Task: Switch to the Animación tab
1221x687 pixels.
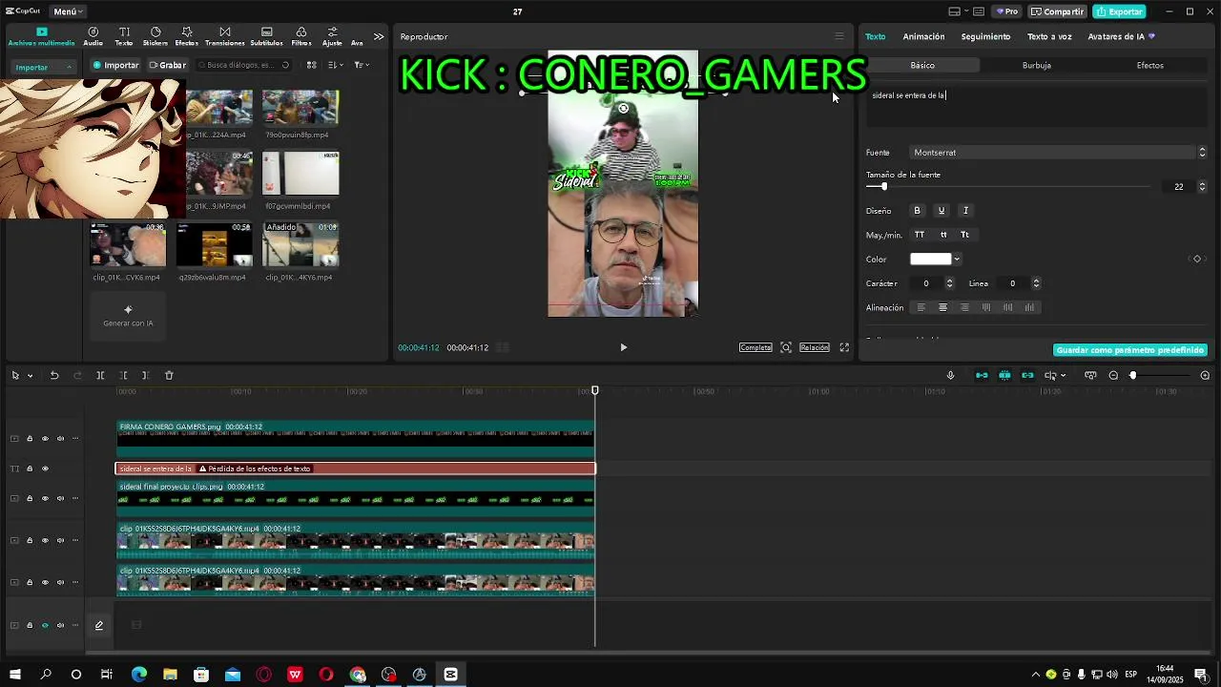Action: tap(923, 36)
